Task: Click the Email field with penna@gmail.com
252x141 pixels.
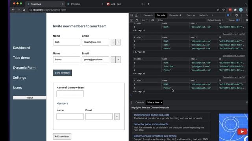Action: [95, 60]
